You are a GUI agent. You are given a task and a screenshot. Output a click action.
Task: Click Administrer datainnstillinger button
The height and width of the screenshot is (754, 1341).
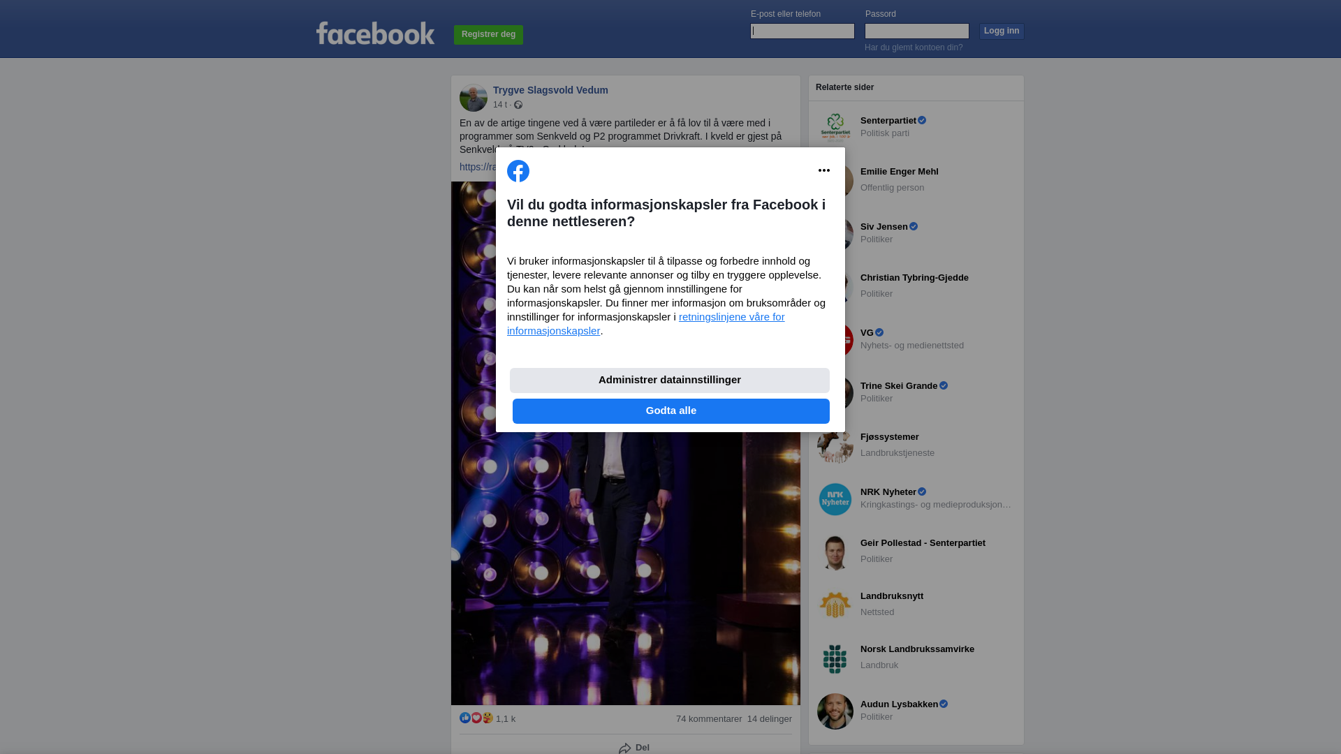pos(670,380)
